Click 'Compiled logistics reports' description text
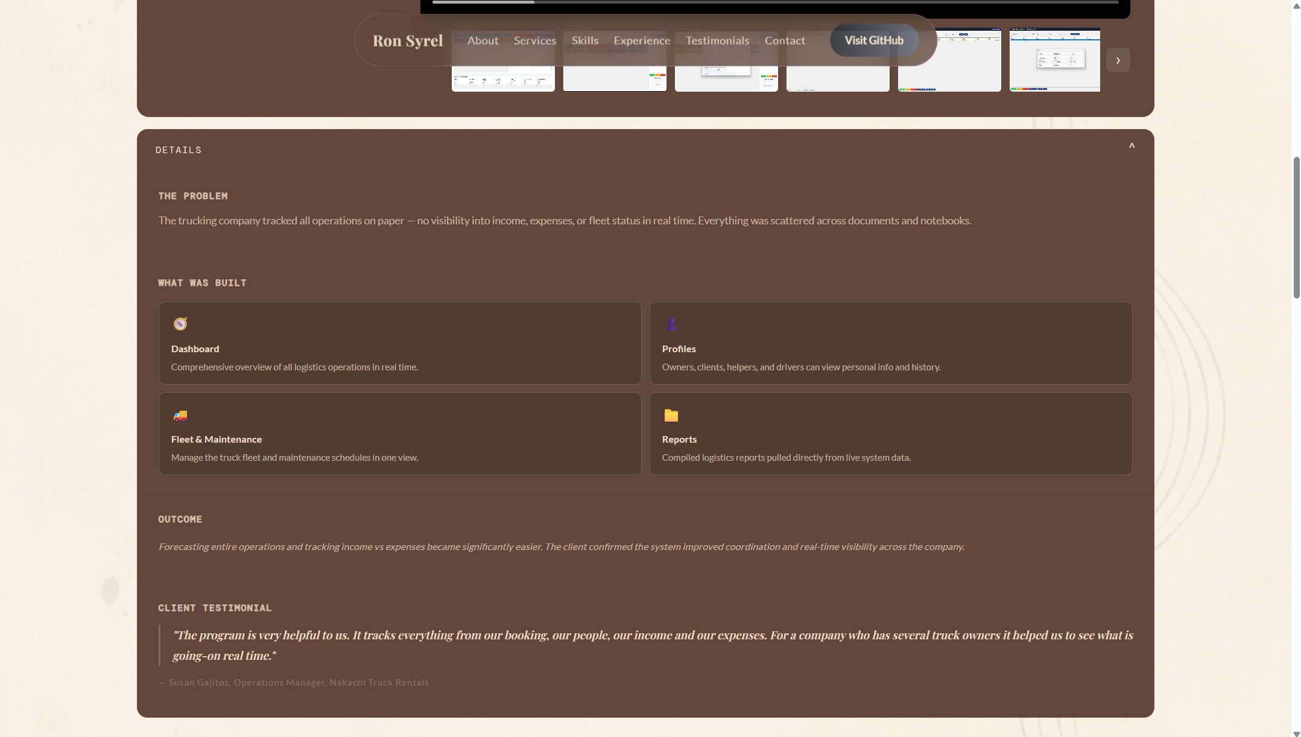This screenshot has height=737, width=1301. 786,457
